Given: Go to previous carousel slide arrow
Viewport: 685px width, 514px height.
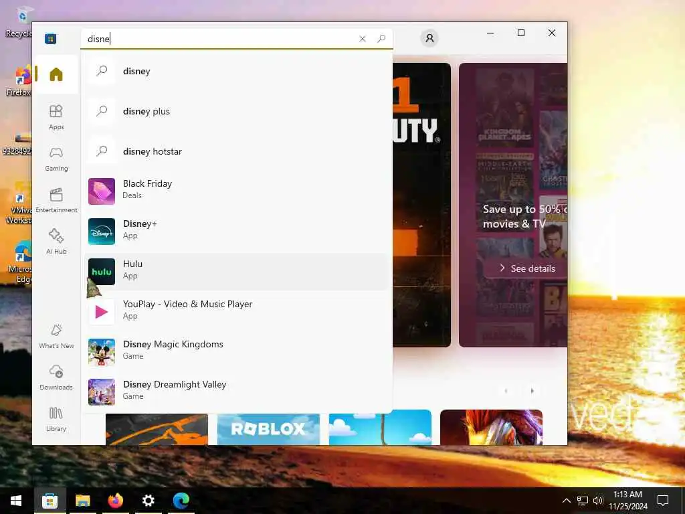Looking at the screenshot, I should pos(506,391).
